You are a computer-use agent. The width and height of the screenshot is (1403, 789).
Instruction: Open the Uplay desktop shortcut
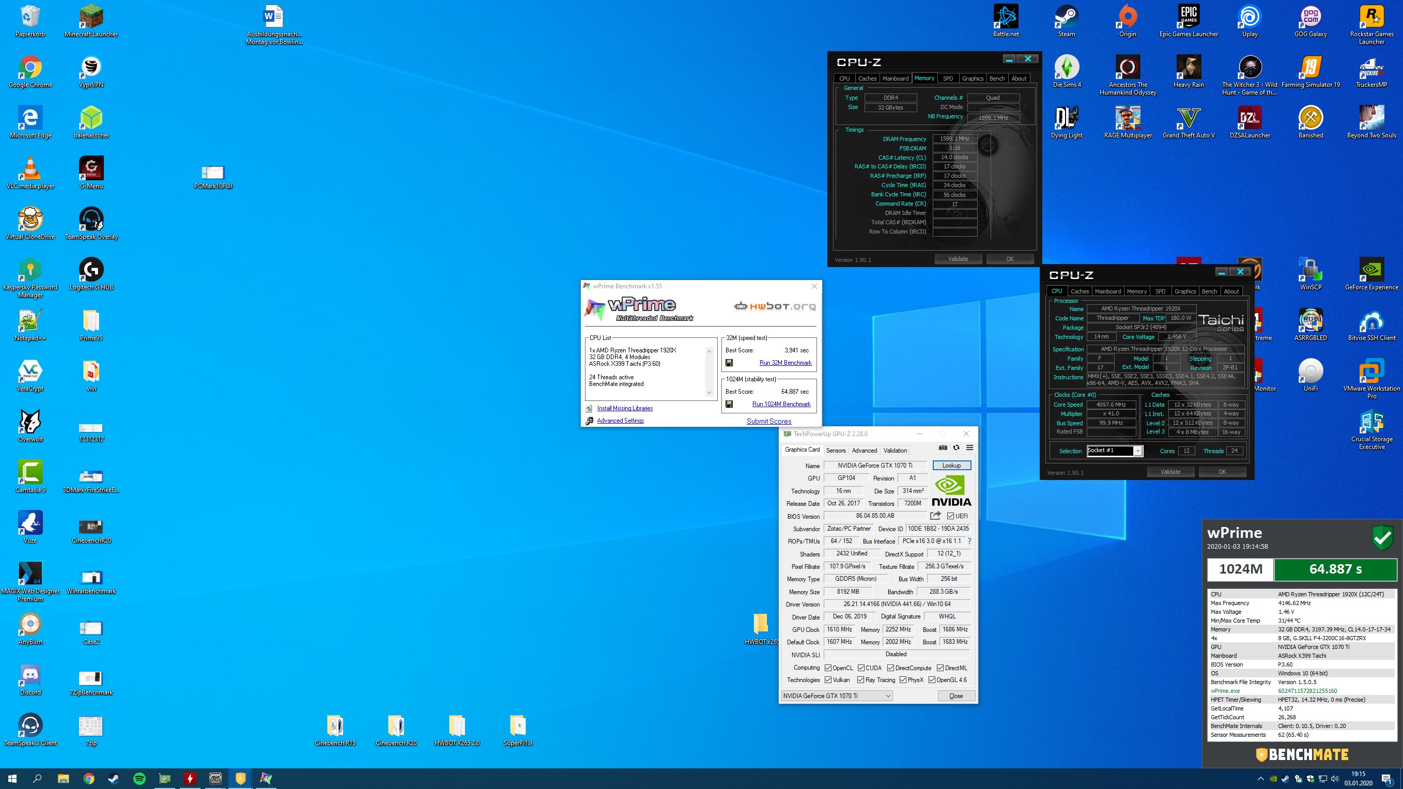[x=1250, y=22]
